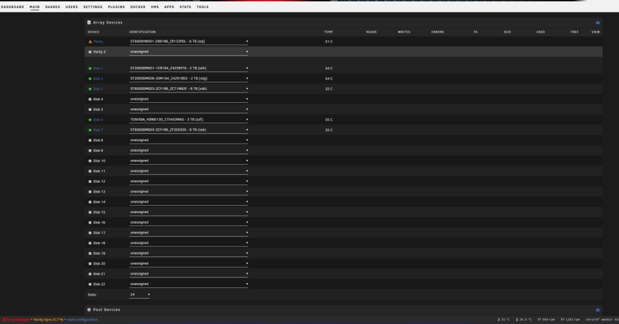The width and height of the screenshot is (619, 324).
Task: Open the Parity device link
Action: click(98, 42)
